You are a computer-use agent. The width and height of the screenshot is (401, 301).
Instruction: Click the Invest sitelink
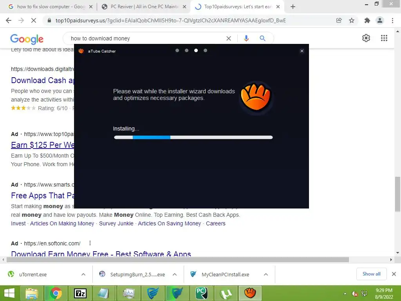click(18, 223)
